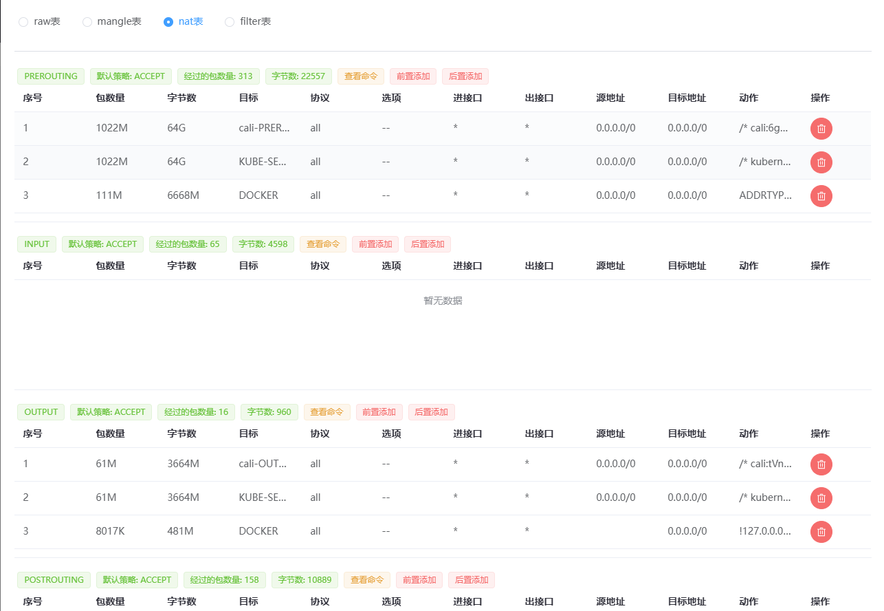Click the 经过的包数量: 158 tag in POSTROUTING
This screenshot has height=611, width=884.
225,580
